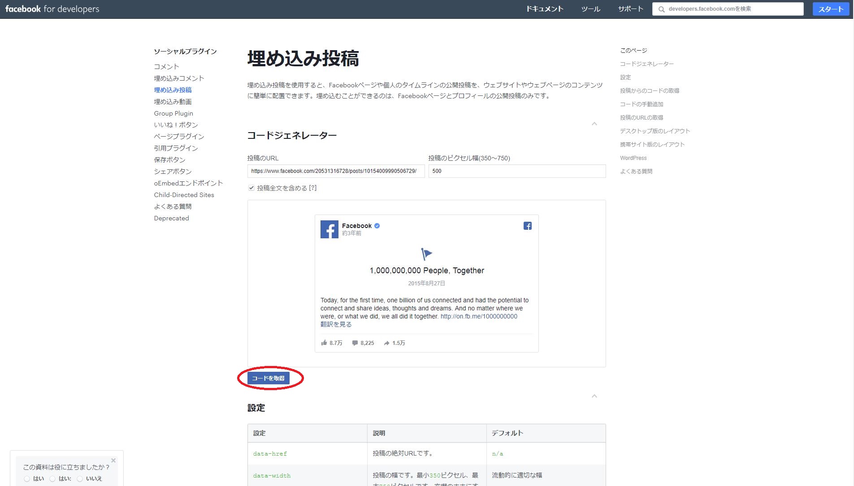Viewport: 854px width, 486px height.
Task: Open the ドキュメント menu in header
Action: (544, 9)
